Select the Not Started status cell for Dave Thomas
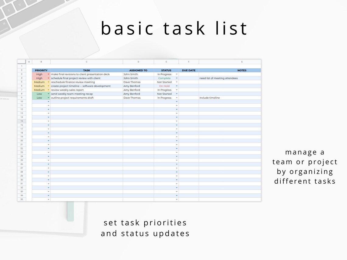Image resolution: width=347 pixels, height=260 pixels. 164,82
